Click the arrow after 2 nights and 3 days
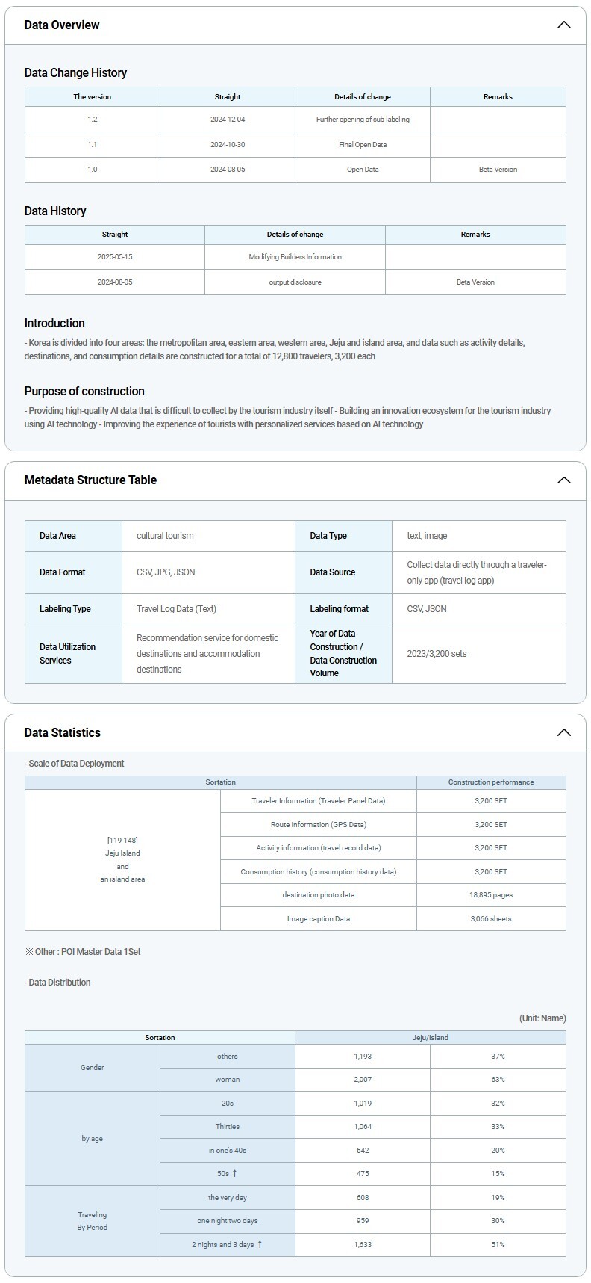Viewport: 591px width, 1283px height. tap(260, 1244)
